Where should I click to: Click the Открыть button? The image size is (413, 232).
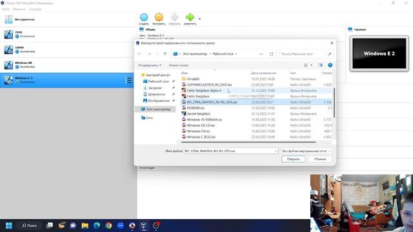coord(293,159)
